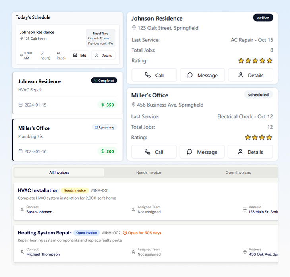Screen dimensions: 290x277
Task: Click the calendar icon beside 2024-01-15
Action: (21, 105)
